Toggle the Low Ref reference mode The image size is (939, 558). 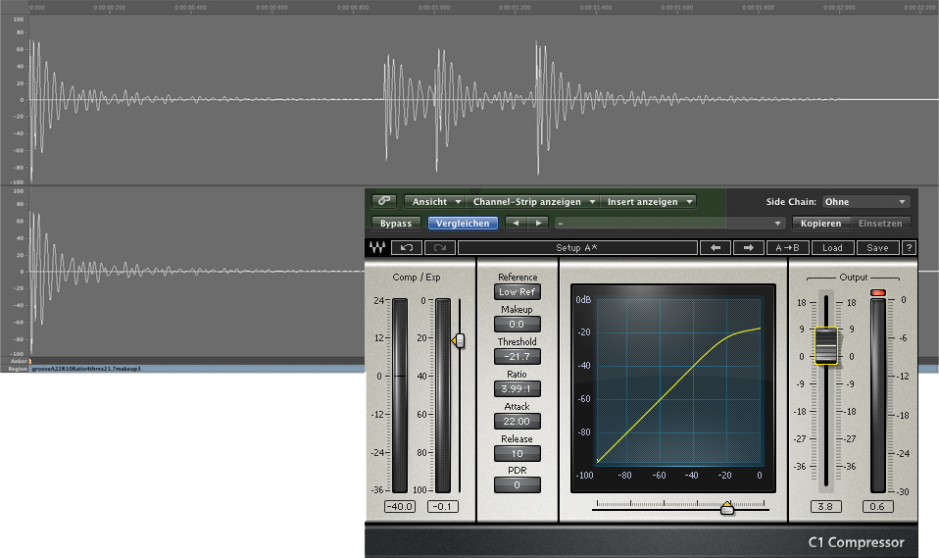coord(517,292)
